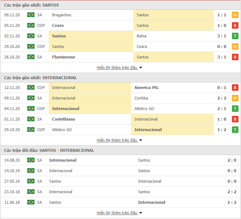
Task: Click the Brazil flag on 14.08.20 head-to-head row
Action: pyautogui.click(x=31, y=160)
